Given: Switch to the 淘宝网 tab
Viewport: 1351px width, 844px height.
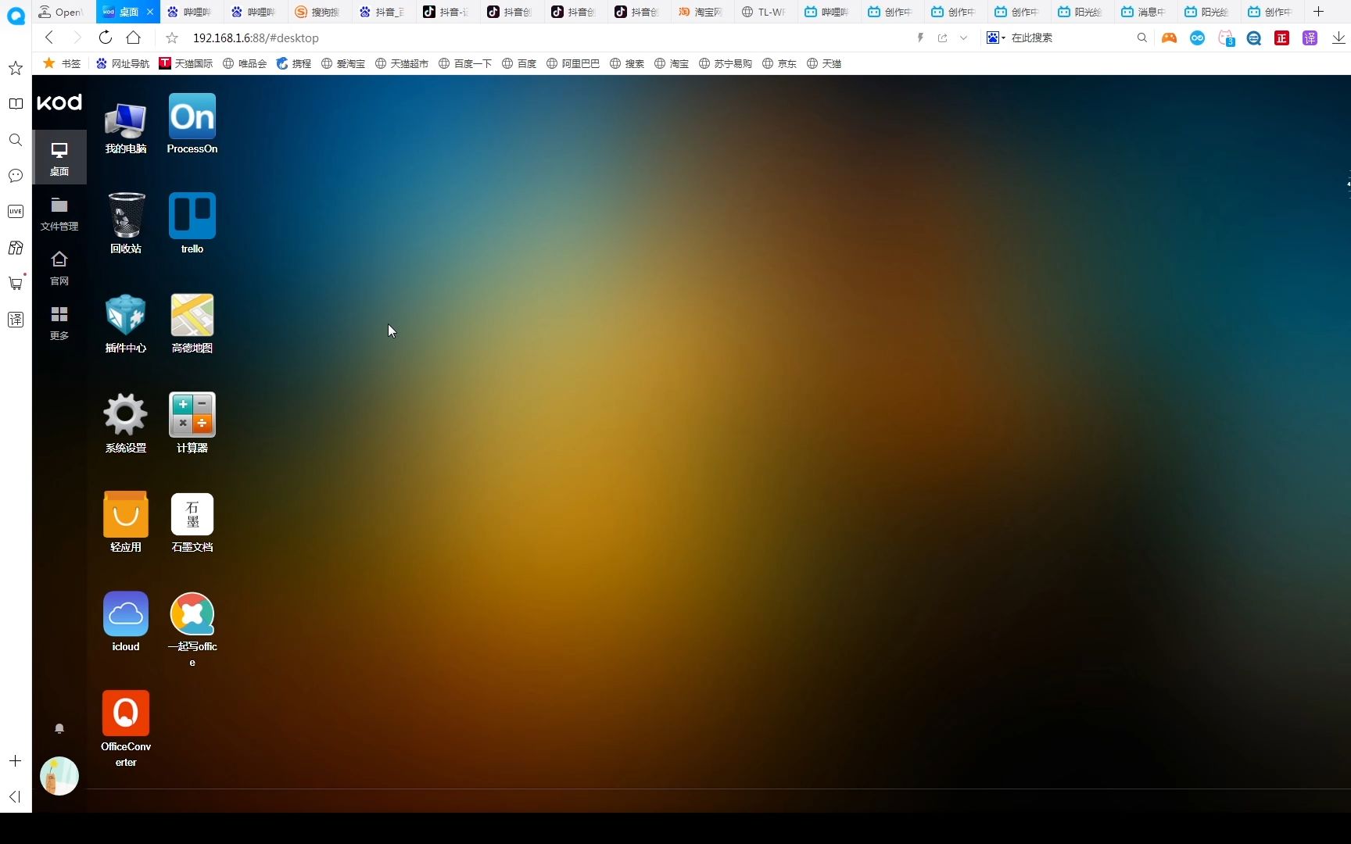Looking at the screenshot, I should [701, 12].
